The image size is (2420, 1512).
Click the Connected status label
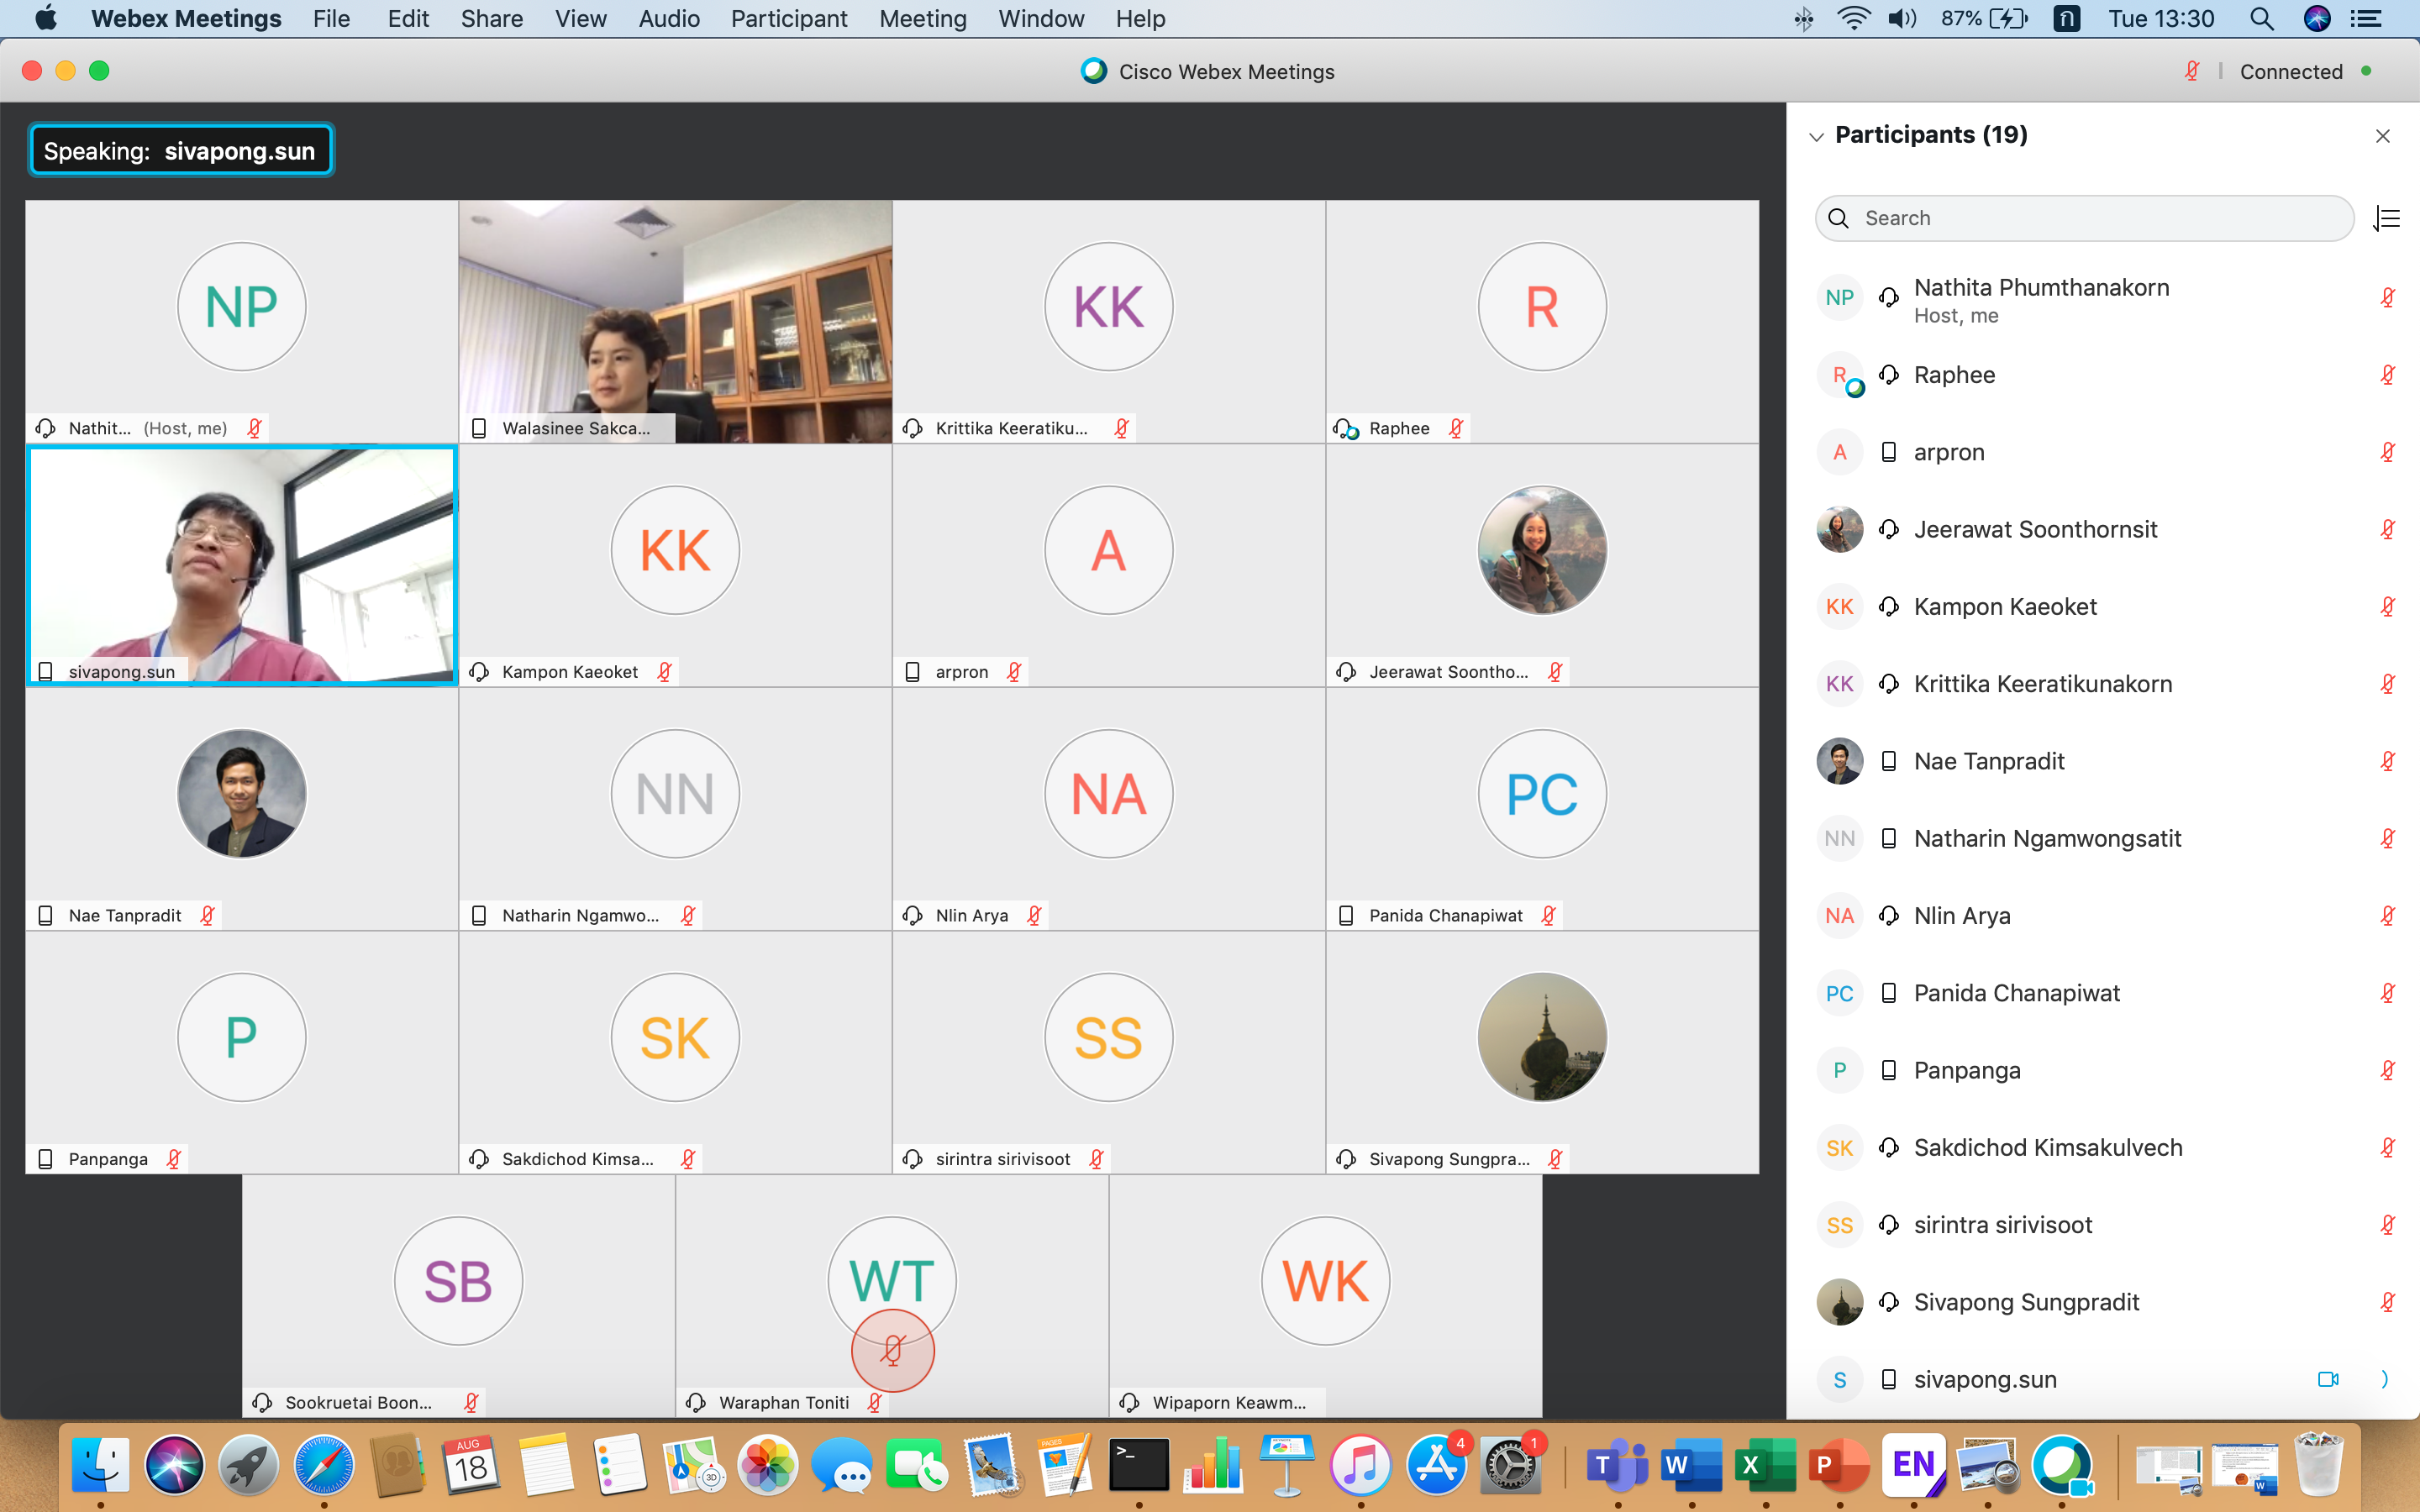pyautogui.click(x=2291, y=72)
